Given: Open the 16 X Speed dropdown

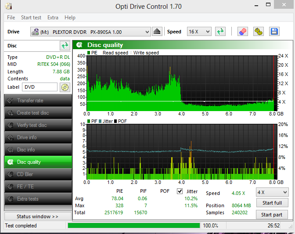Looking at the screenshot, I should 199,32.
